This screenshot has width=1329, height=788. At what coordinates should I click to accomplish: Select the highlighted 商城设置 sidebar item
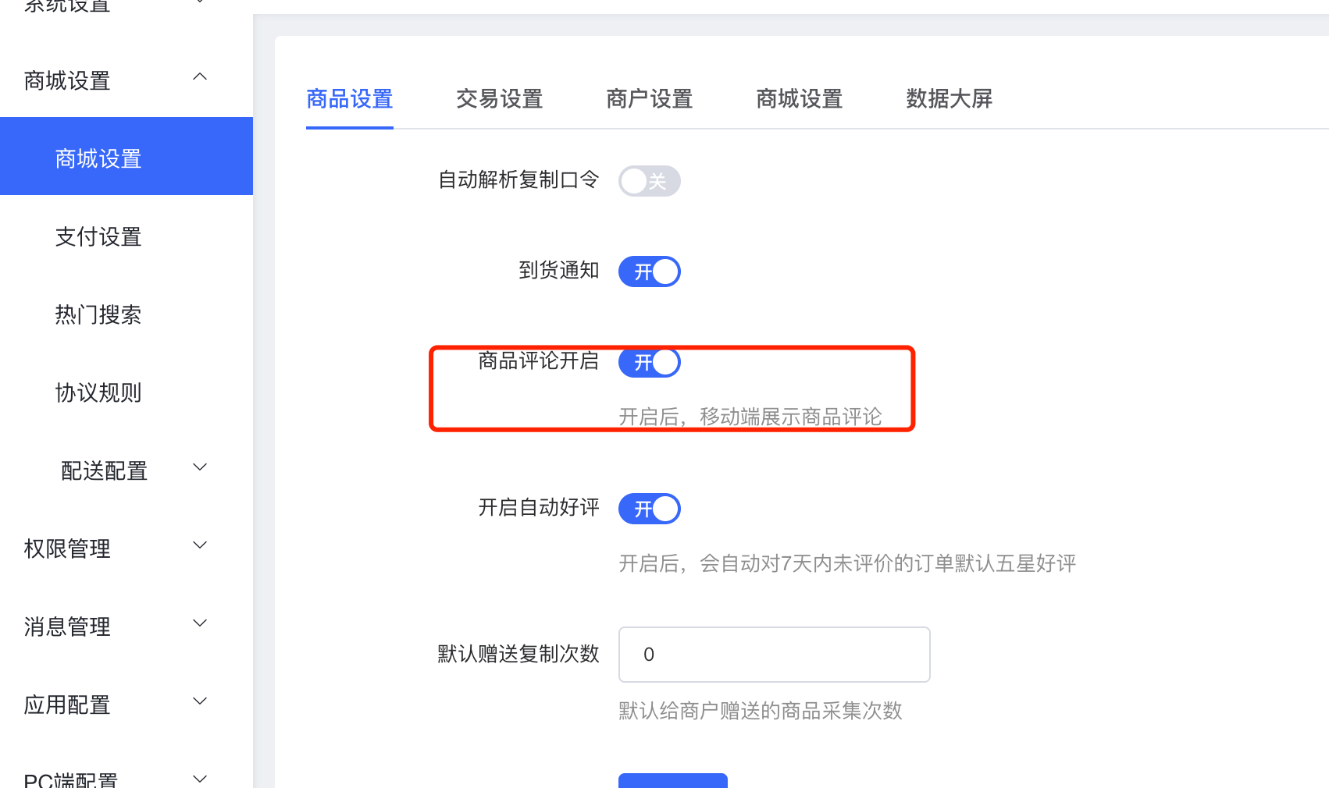click(126, 156)
